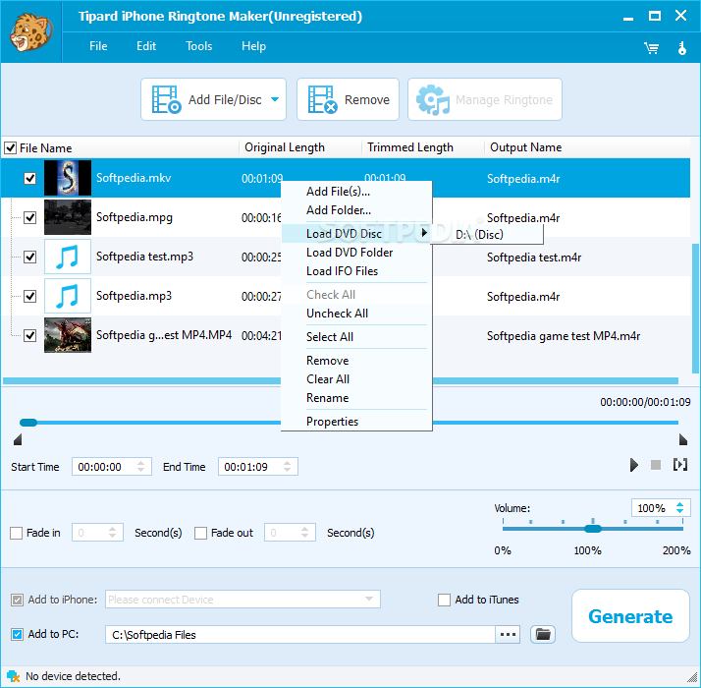
Task: Enable the Add to iTunes checkbox
Action: coord(444,600)
